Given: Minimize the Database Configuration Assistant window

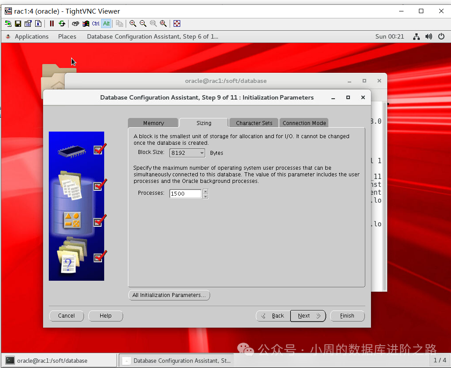Looking at the screenshot, I should pyautogui.click(x=333, y=98).
